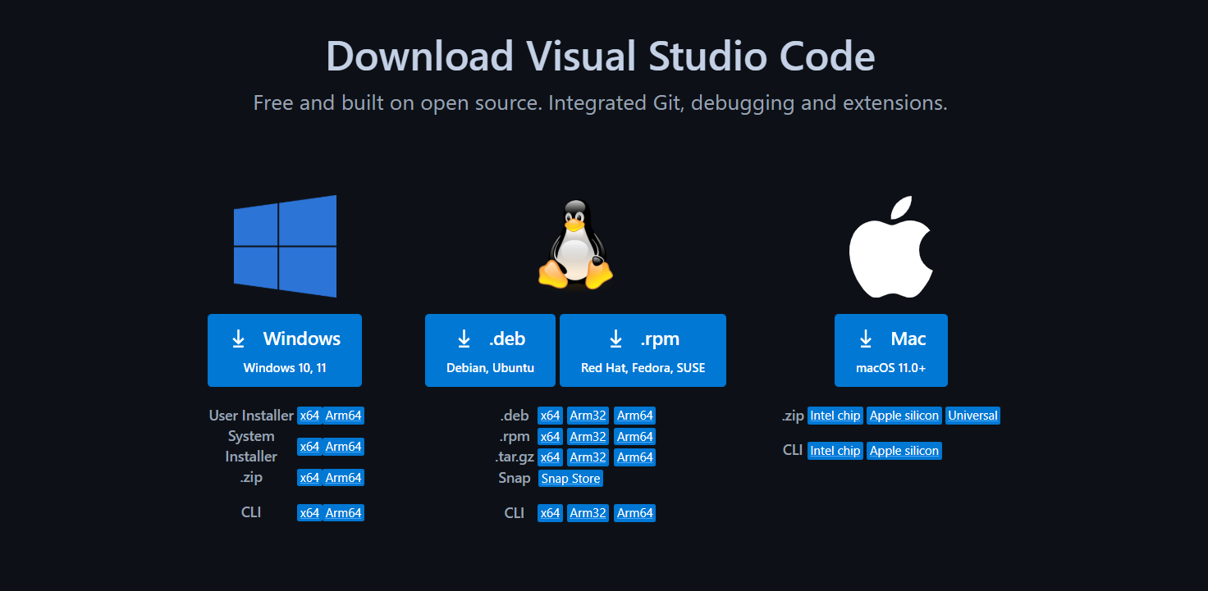Get the Windows CLI Arm64 build

(343, 513)
